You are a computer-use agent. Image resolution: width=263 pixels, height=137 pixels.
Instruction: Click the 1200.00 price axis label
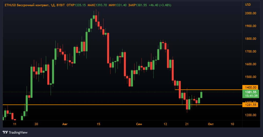tap(250, 115)
